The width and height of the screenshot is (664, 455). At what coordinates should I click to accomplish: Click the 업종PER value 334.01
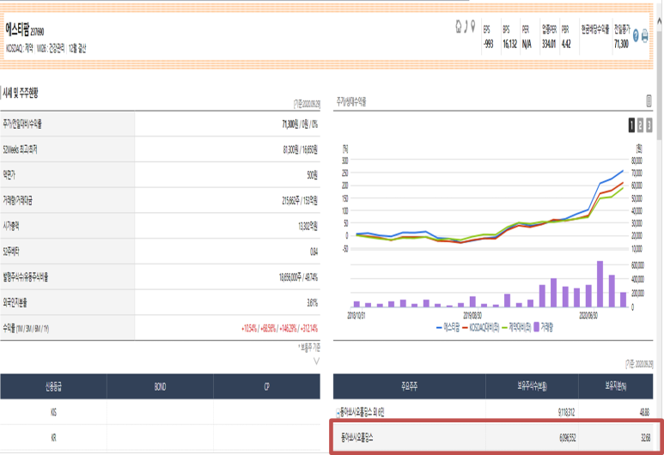549,44
